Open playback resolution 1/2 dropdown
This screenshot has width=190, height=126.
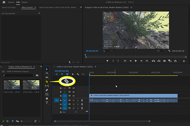(x=161, y=51)
